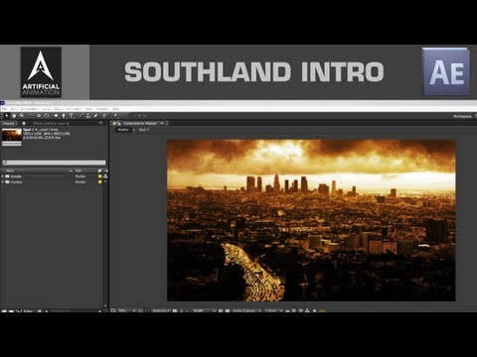Click the 8 bpc color depth button

(28, 311)
